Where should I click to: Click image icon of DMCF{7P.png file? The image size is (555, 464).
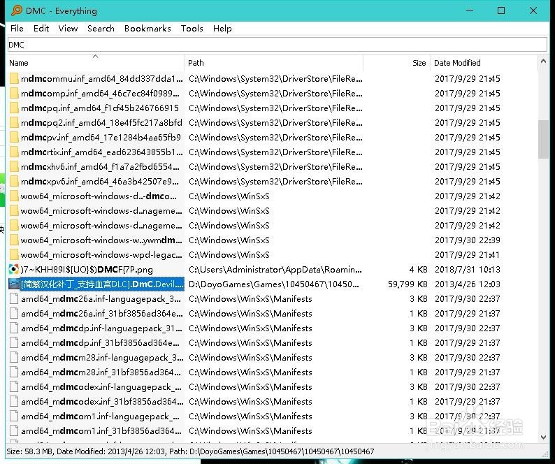[14, 269]
